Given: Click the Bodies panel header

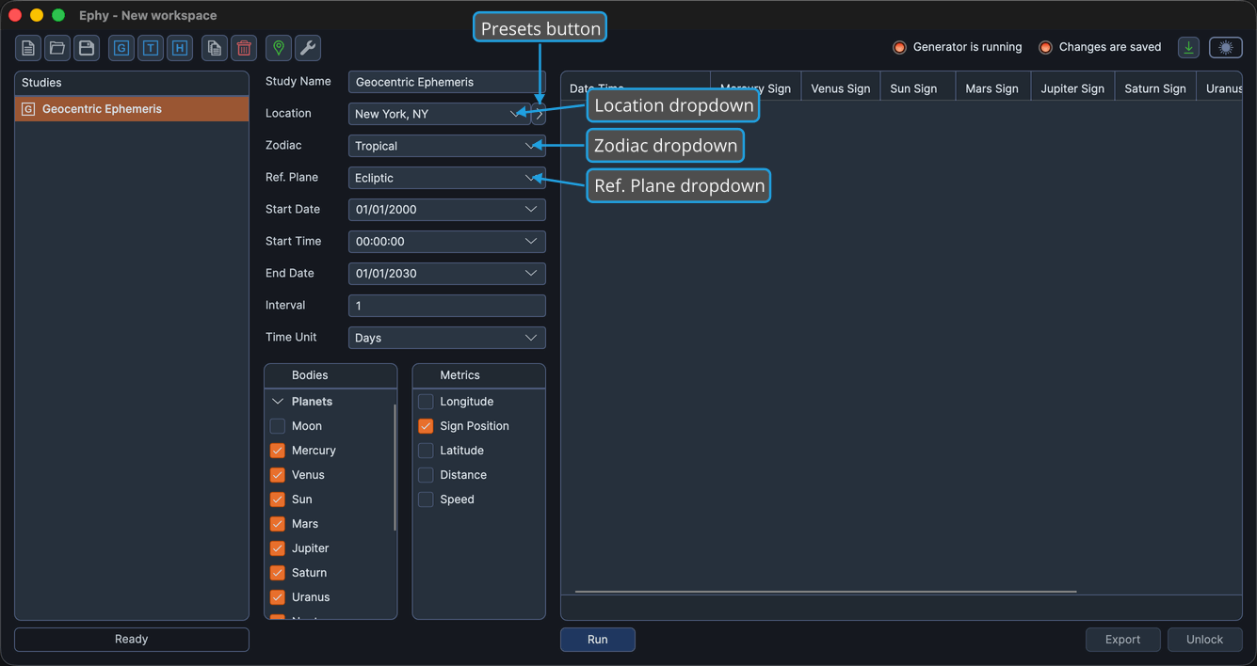Looking at the screenshot, I should point(330,375).
